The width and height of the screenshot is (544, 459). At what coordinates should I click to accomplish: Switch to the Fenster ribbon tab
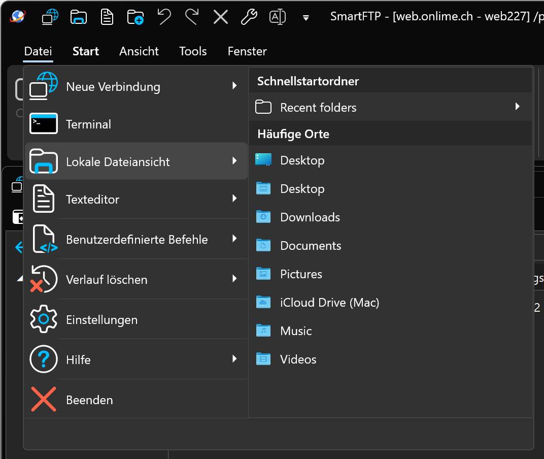point(247,51)
